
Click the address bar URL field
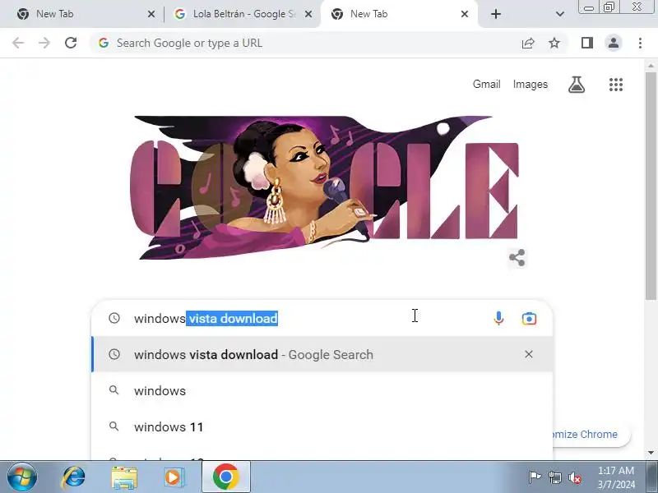[x=306, y=43]
